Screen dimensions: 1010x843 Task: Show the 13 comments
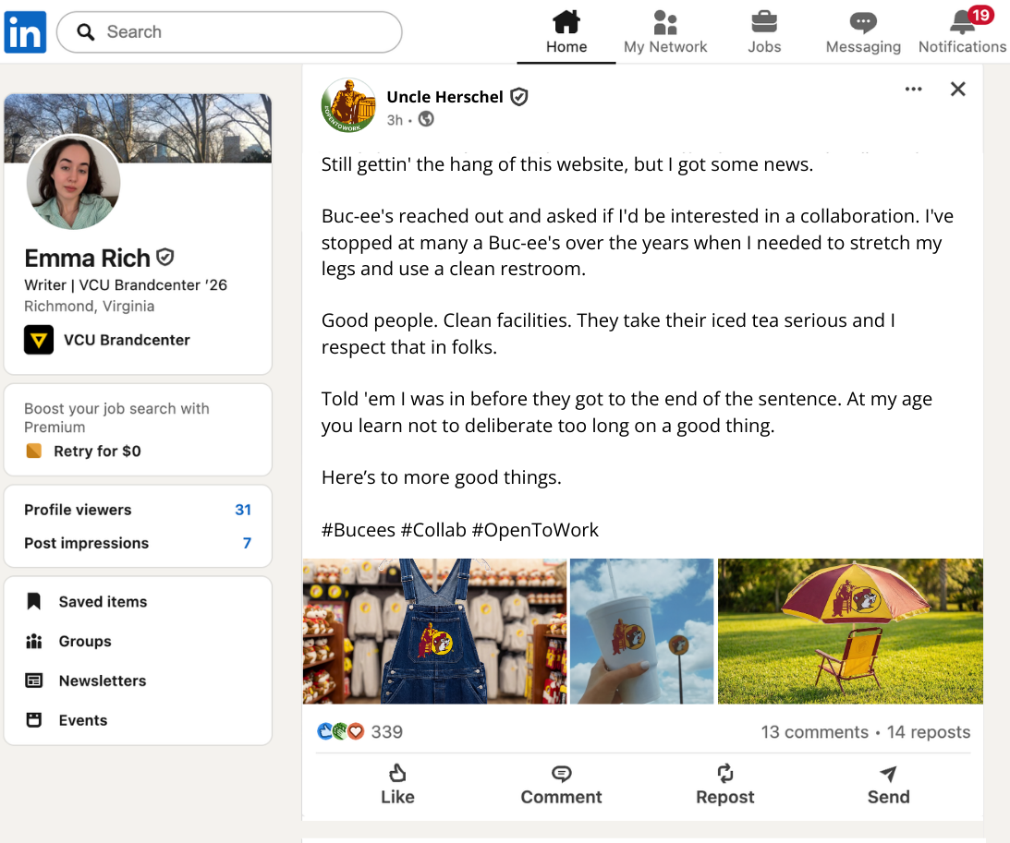coord(814,731)
